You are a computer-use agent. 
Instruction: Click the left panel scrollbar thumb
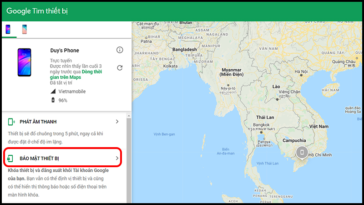129,160
